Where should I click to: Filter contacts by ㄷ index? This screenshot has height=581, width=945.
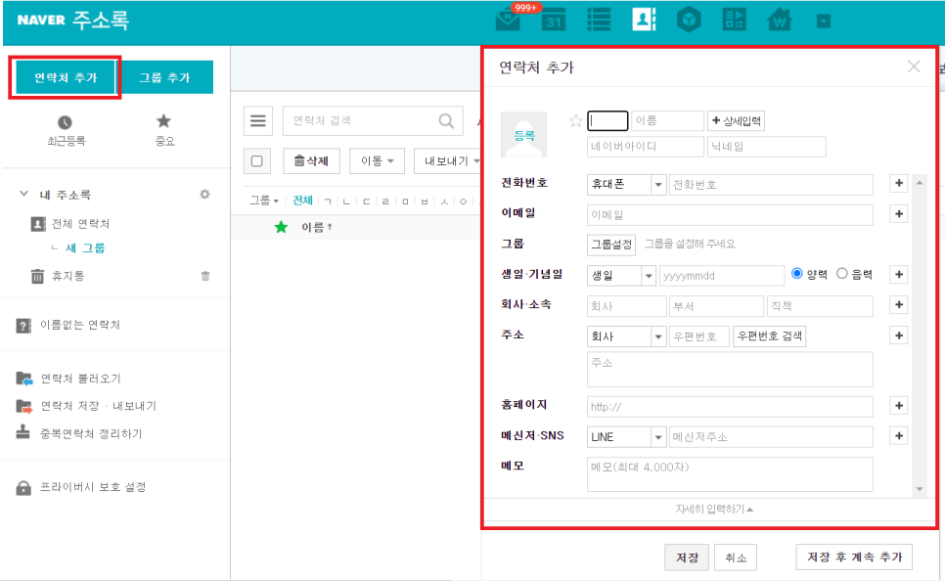(x=366, y=201)
